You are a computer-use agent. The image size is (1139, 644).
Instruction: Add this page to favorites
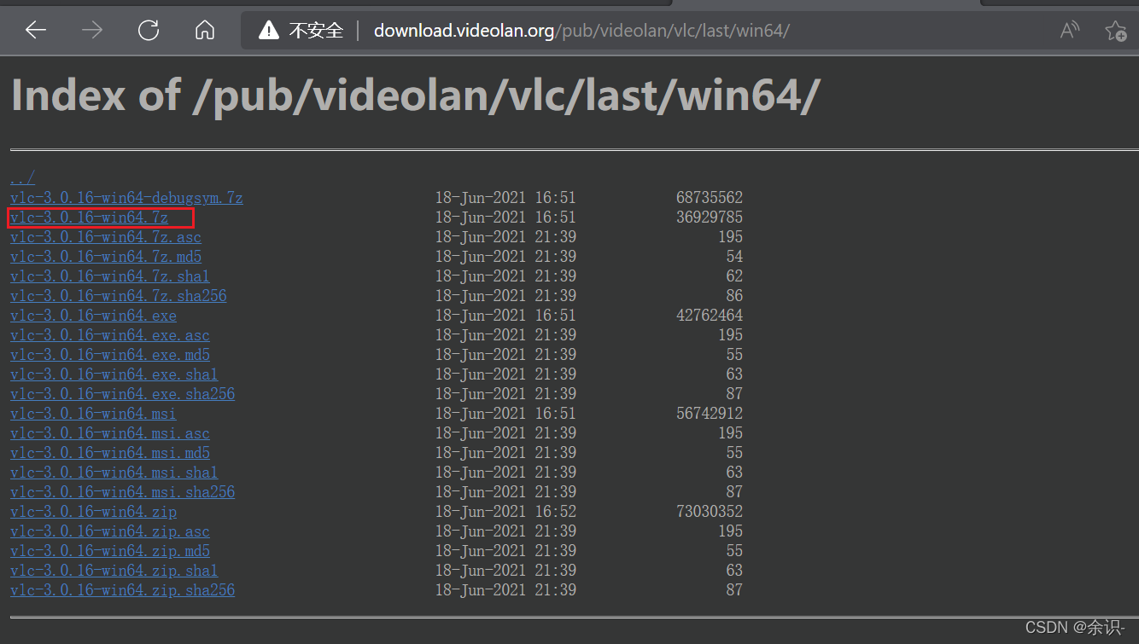pyautogui.click(x=1115, y=31)
